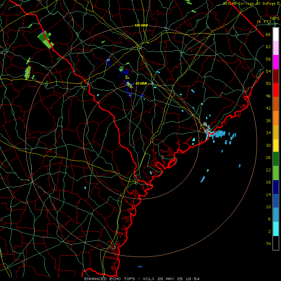
Task: Click the '10' legend value
Action: click(268, 207)
